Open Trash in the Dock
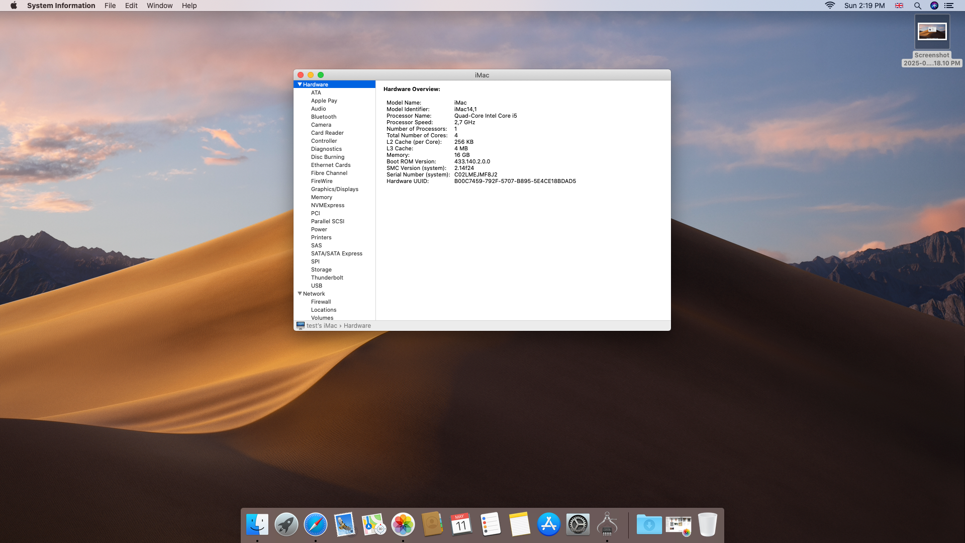 [708, 524]
